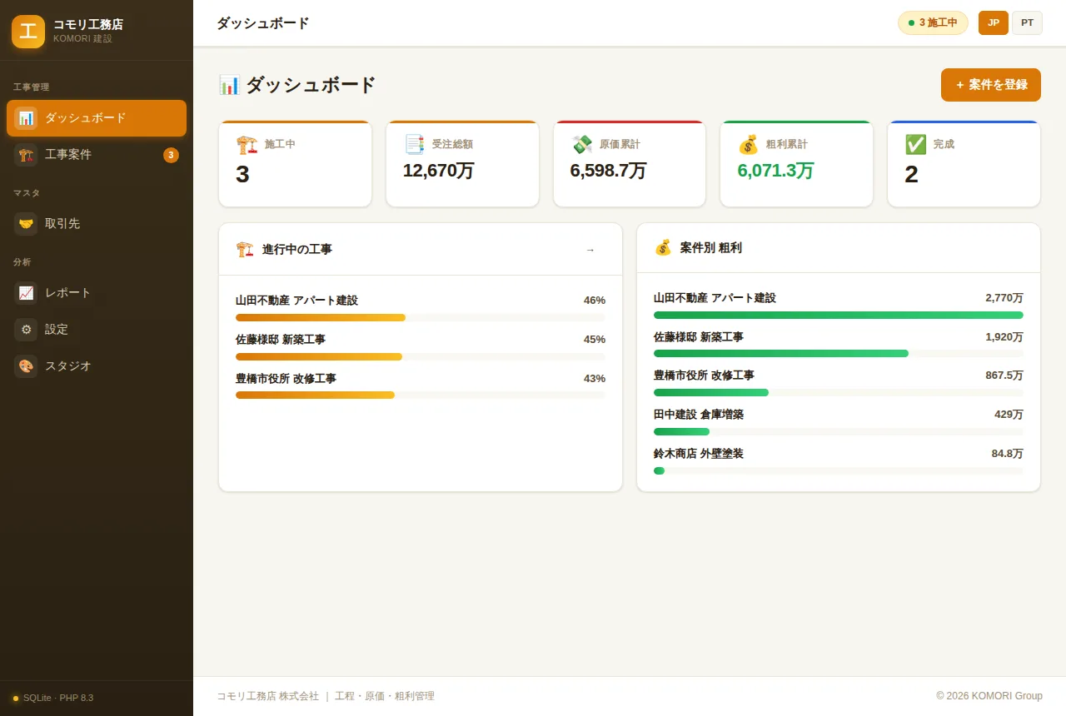Click 佐藤様邸 新築工事 in 案件別 粗利 list
Image resolution: width=1066 pixels, height=716 pixels.
click(x=699, y=337)
